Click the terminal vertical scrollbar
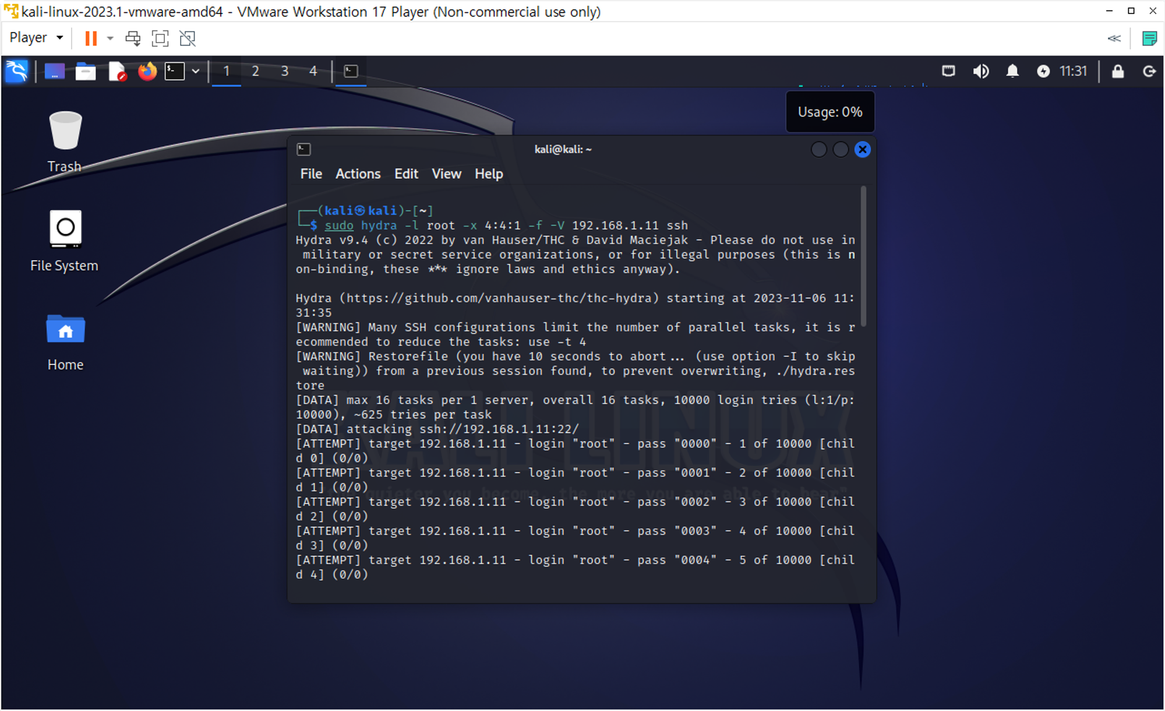The height and width of the screenshot is (711, 1165). point(863,256)
